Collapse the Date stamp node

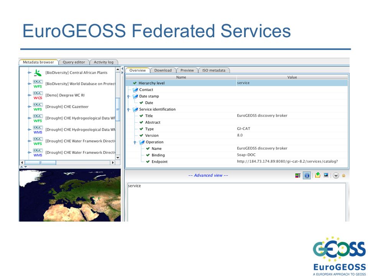click(128, 97)
